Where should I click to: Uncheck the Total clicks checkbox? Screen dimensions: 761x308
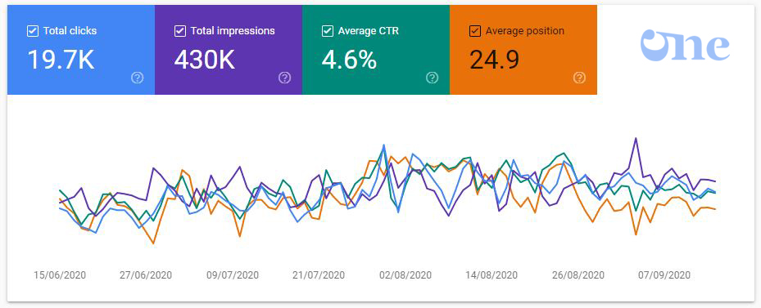[x=33, y=31]
